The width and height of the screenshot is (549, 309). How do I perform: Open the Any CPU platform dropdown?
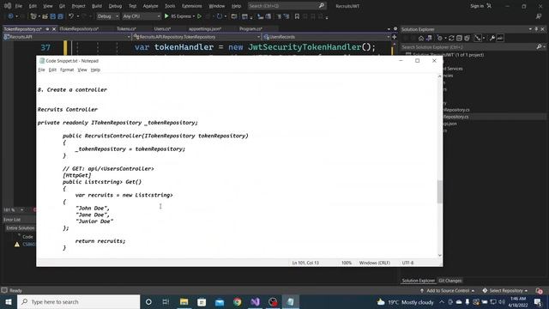coord(141,16)
